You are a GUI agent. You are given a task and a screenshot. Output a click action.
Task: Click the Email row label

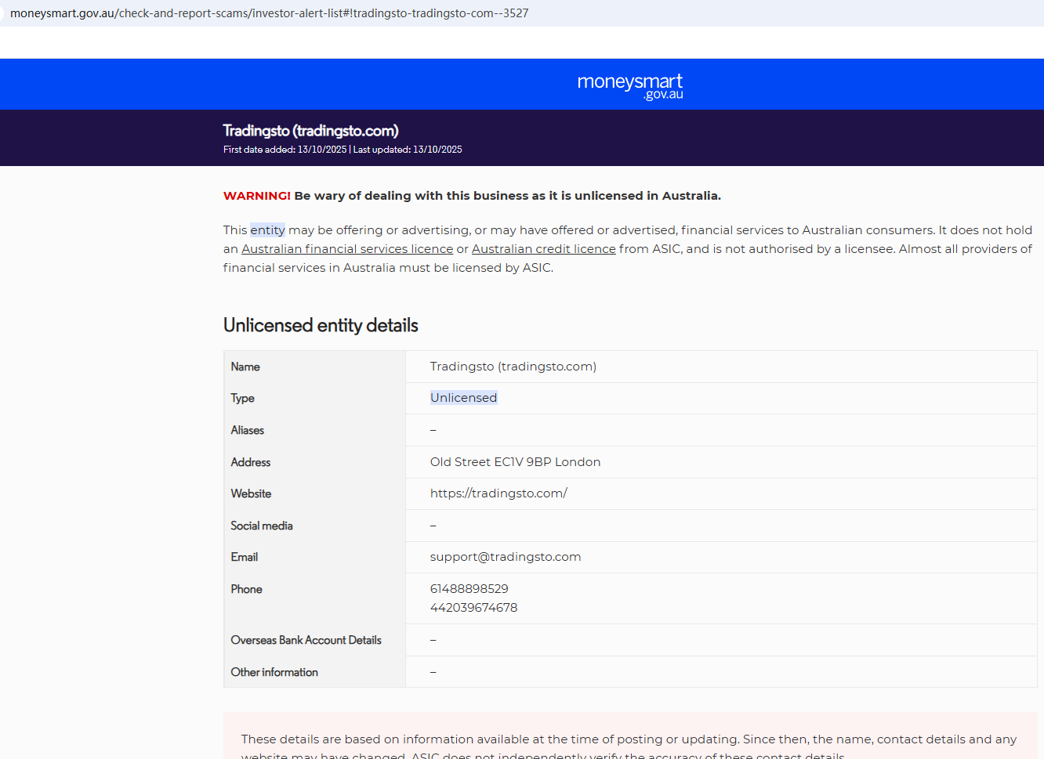(x=245, y=557)
